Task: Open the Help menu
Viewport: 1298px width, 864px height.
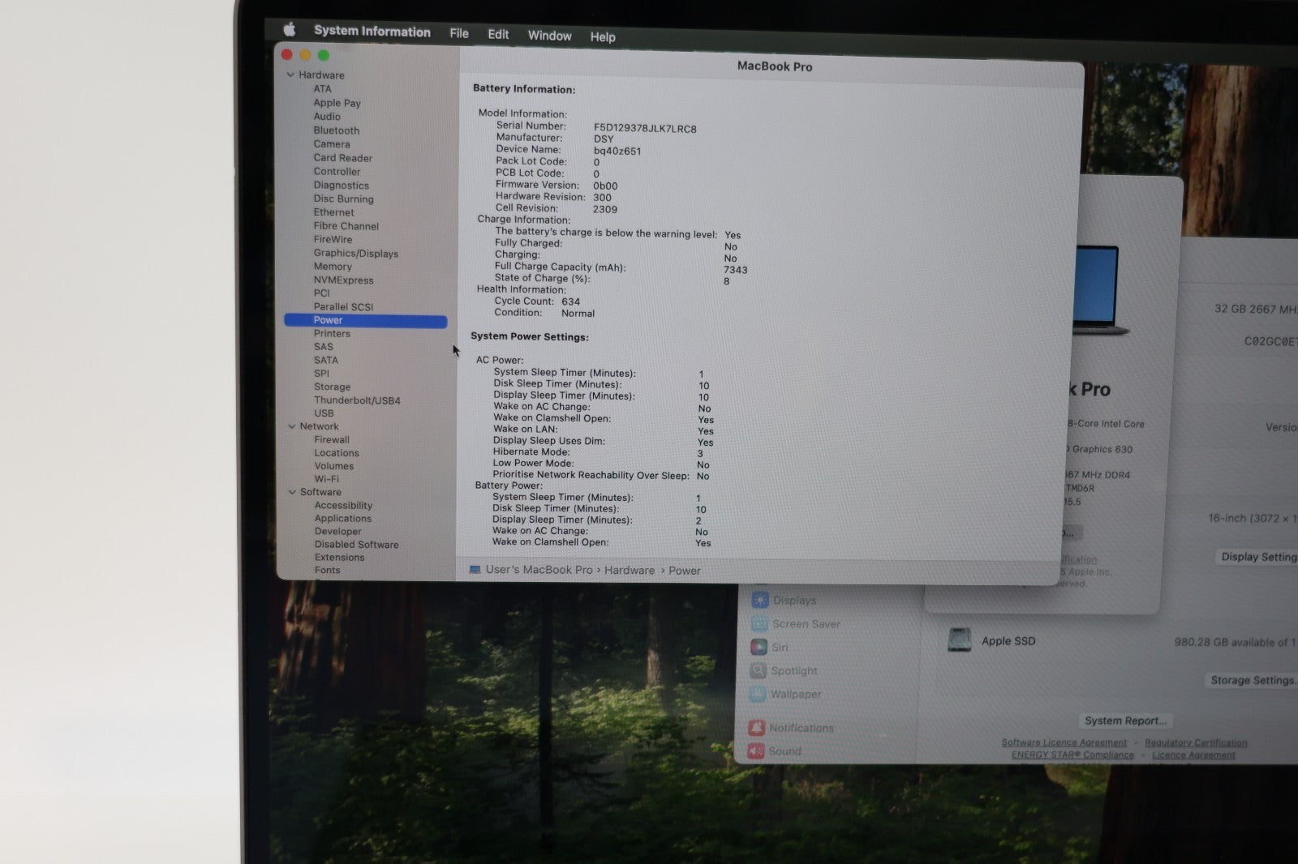Action: pyautogui.click(x=603, y=36)
